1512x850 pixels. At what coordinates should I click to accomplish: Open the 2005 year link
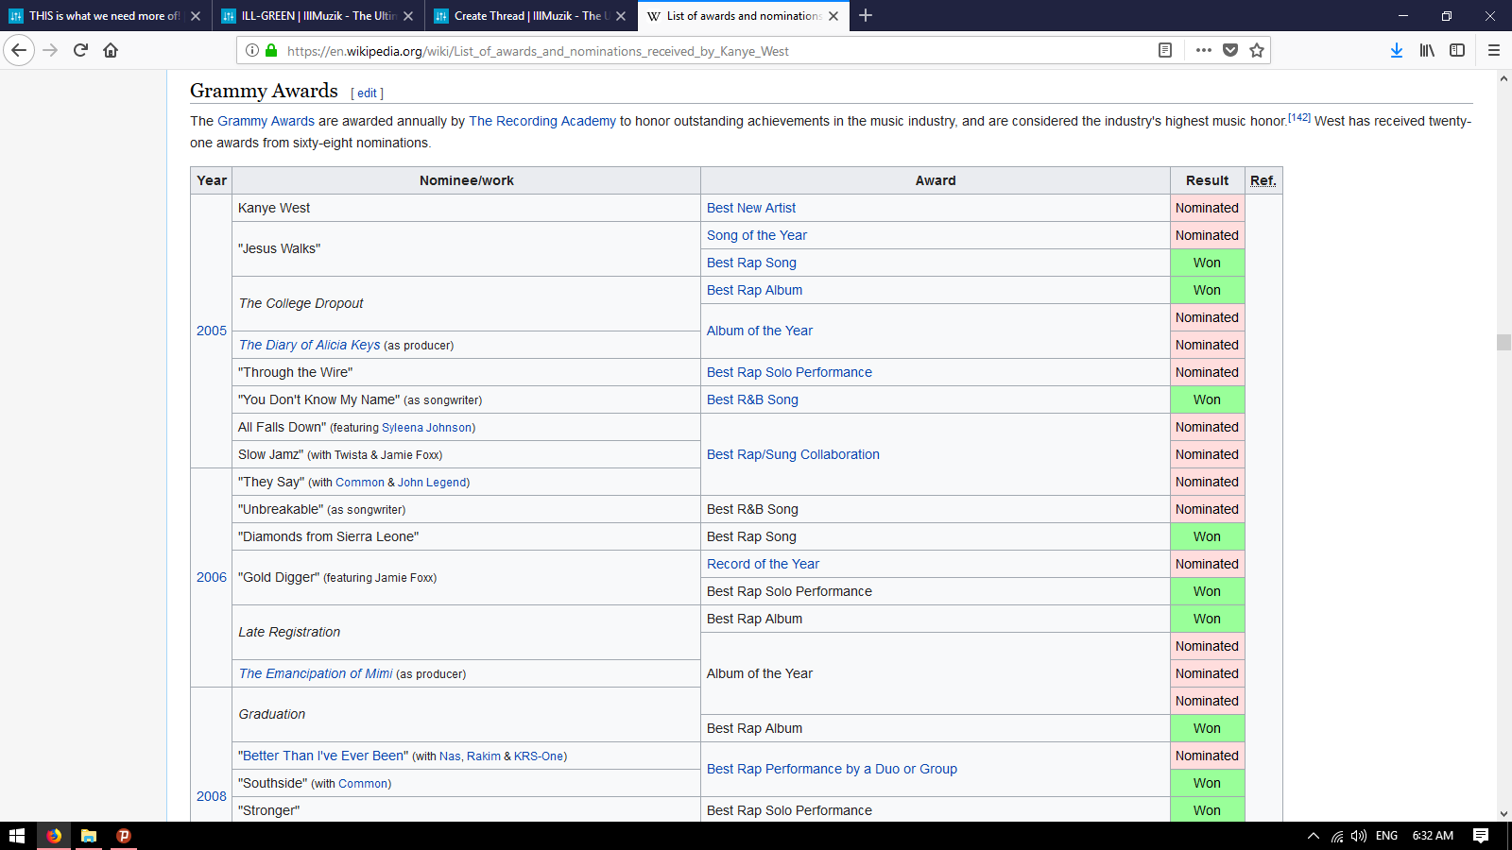(212, 331)
